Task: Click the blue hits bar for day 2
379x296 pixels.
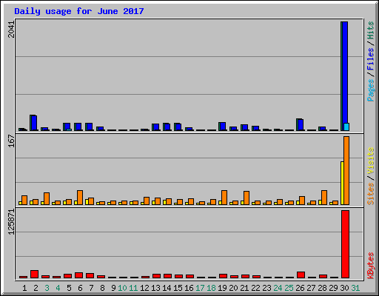Action: 34,123
